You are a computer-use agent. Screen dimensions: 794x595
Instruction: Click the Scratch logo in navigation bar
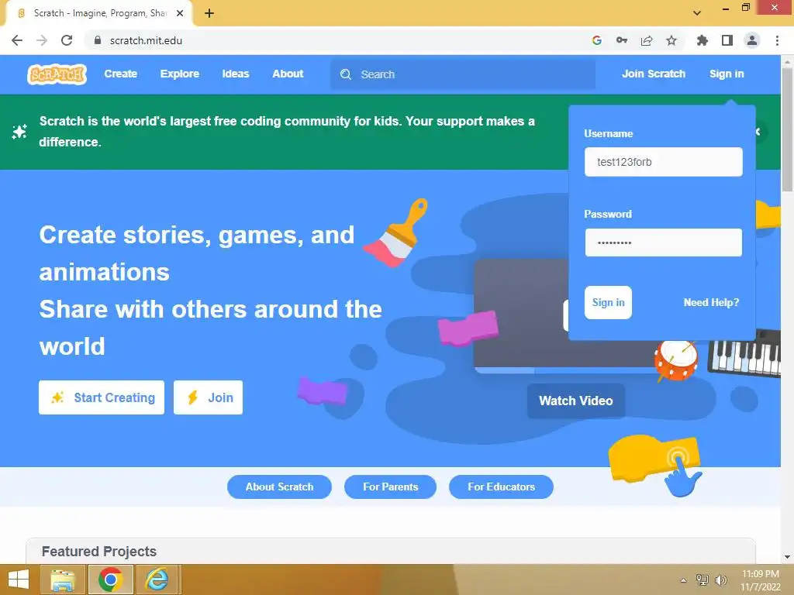(57, 74)
